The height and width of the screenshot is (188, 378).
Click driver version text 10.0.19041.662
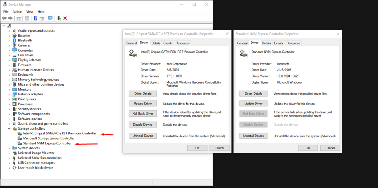pyautogui.click(x=288, y=76)
